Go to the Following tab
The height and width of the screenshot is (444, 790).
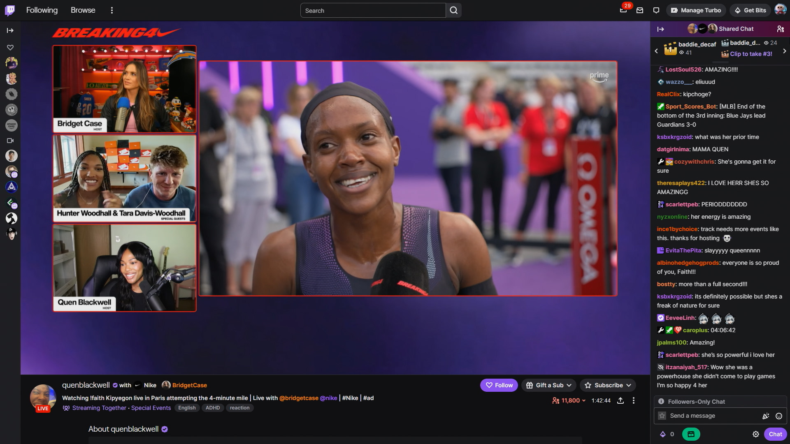pos(42,10)
